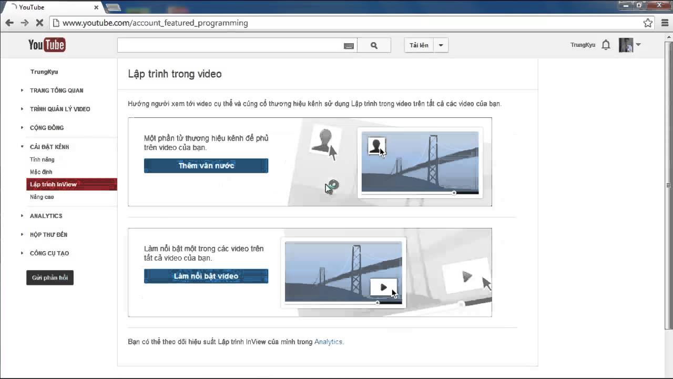
Task: Click the Làm nổi bật video button
Action: click(x=206, y=276)
